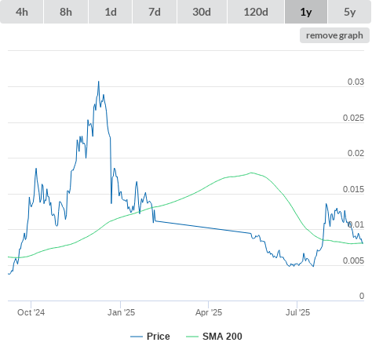
Task: Open the 120d time range
Action: click(x=256, y=12)
